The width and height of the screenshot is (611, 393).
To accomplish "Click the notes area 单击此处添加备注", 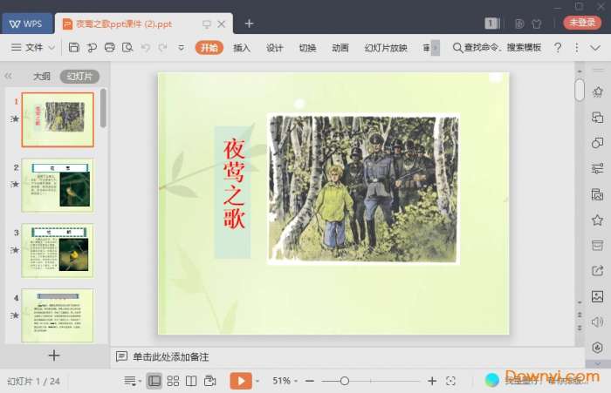I will click(171, 356).
